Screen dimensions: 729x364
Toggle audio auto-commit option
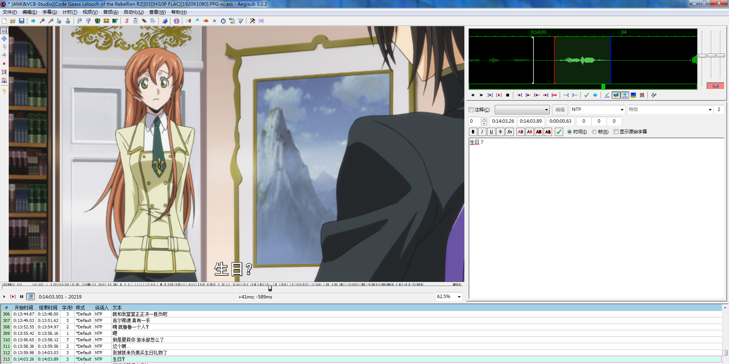[x=607, y=95]
